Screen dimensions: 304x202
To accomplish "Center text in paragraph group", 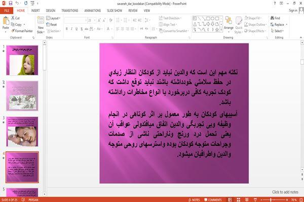I will point(122,29).
